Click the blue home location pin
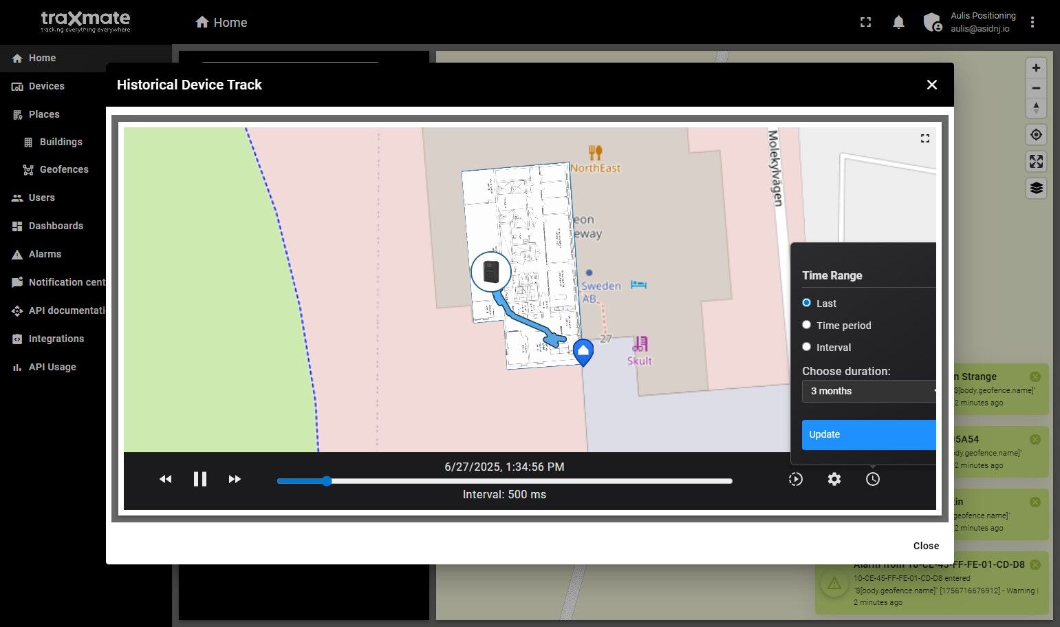This screenshot has height=627, width=1060. click(x=583, y=352)
